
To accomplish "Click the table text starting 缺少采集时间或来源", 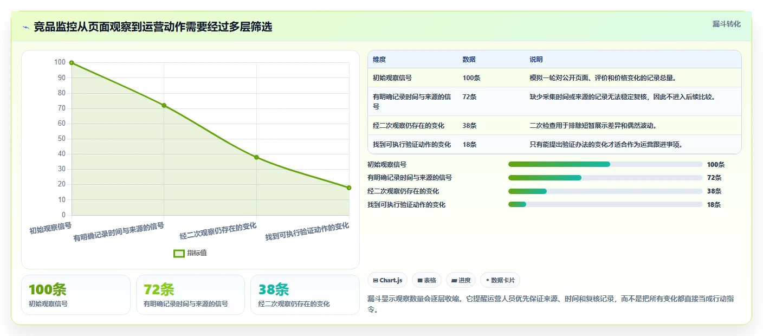I will point(623,97).
